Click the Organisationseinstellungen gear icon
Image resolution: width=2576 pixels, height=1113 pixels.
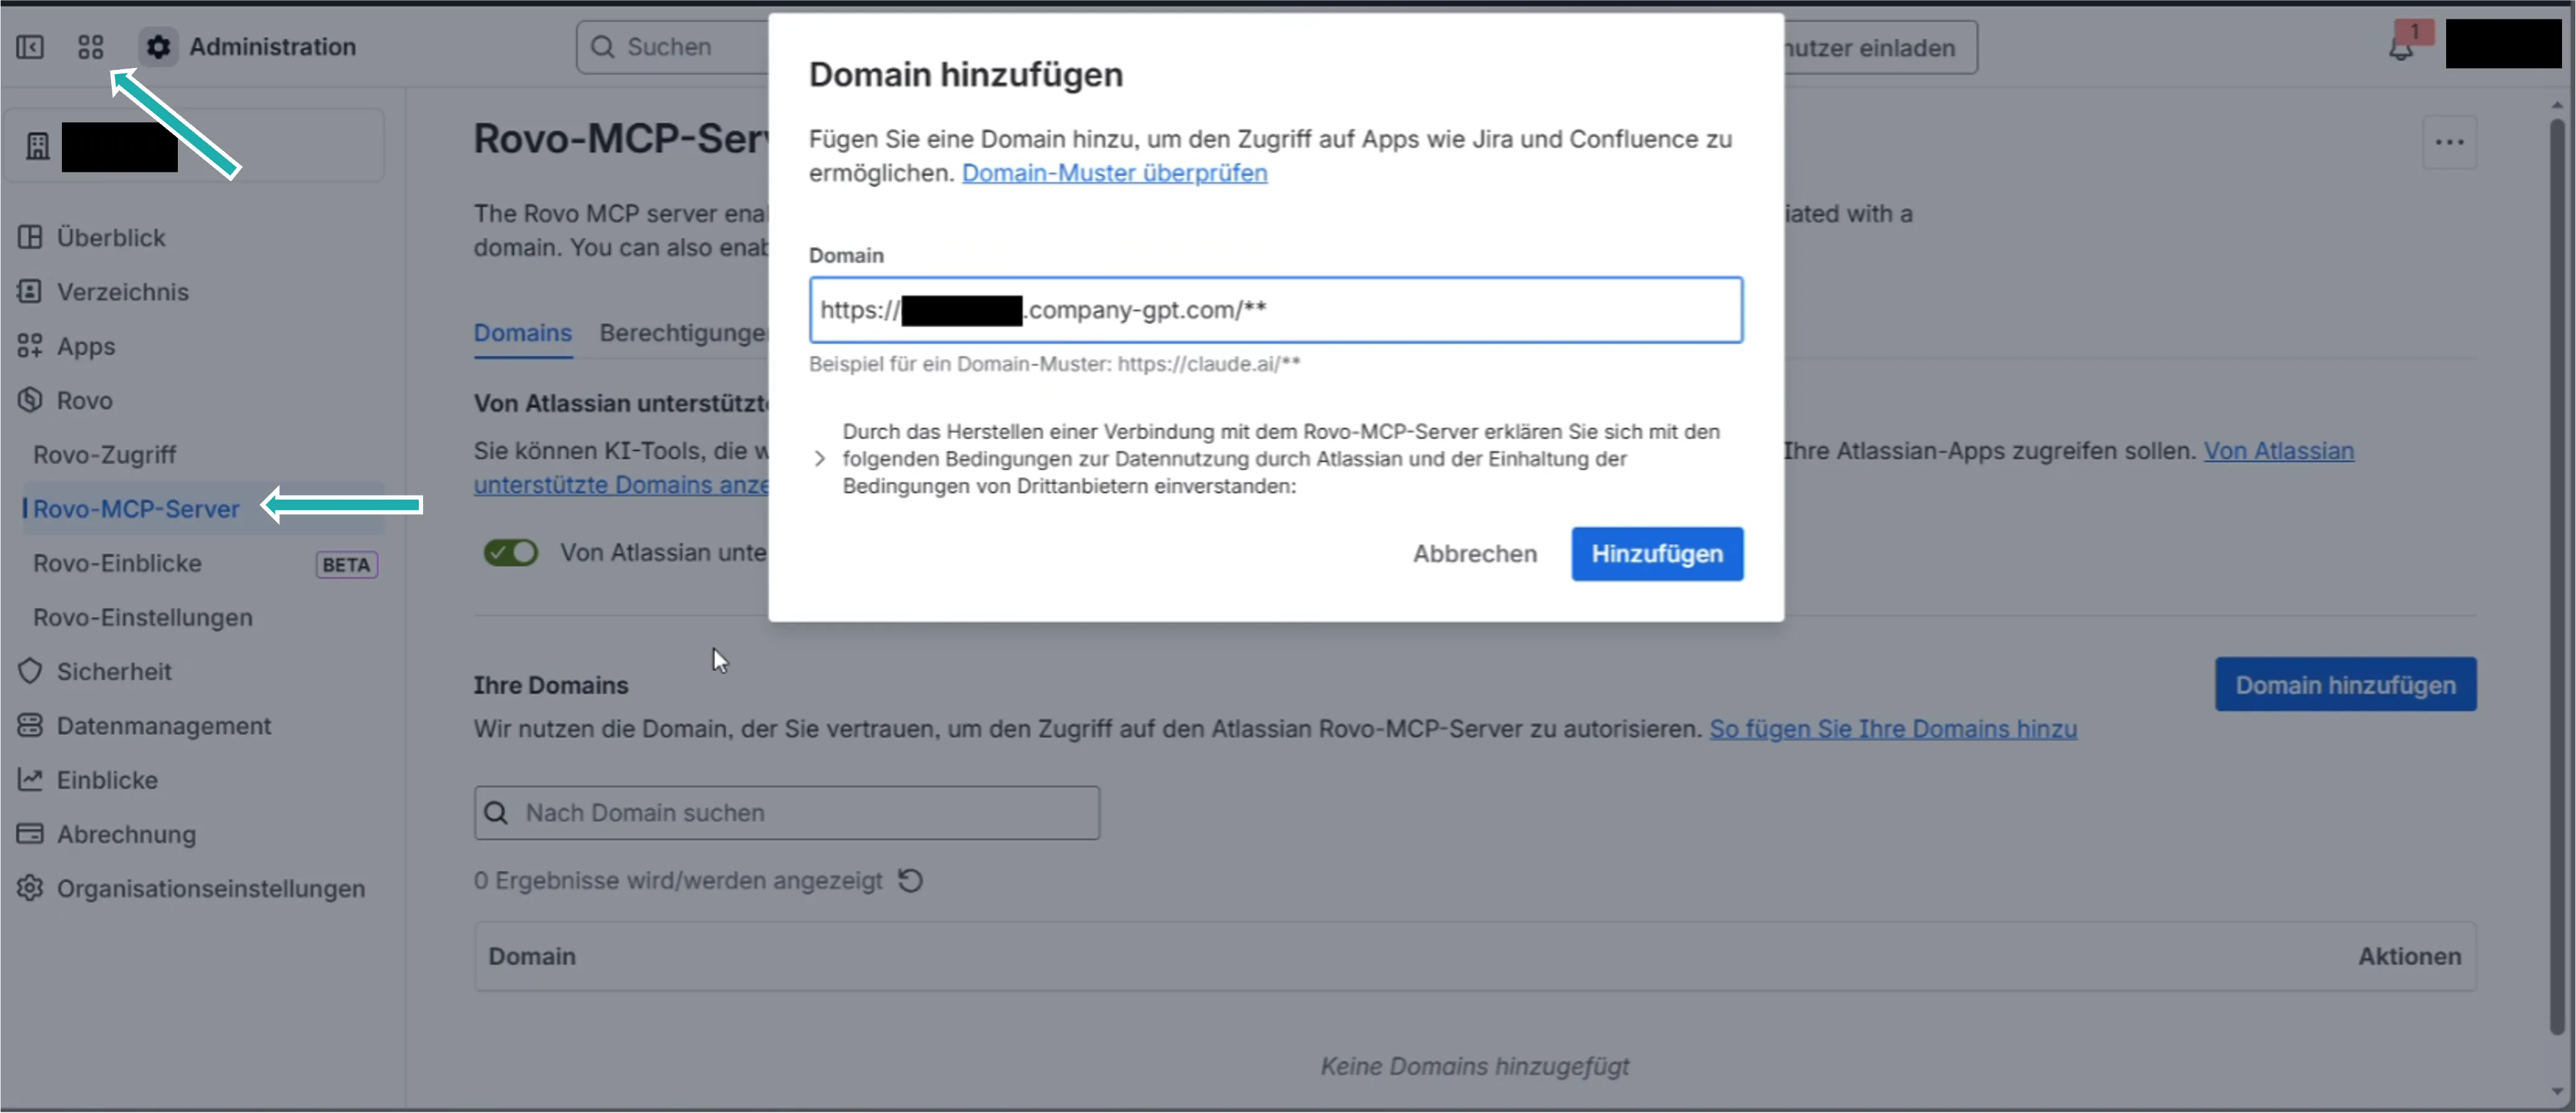click(x=30, y=888)
